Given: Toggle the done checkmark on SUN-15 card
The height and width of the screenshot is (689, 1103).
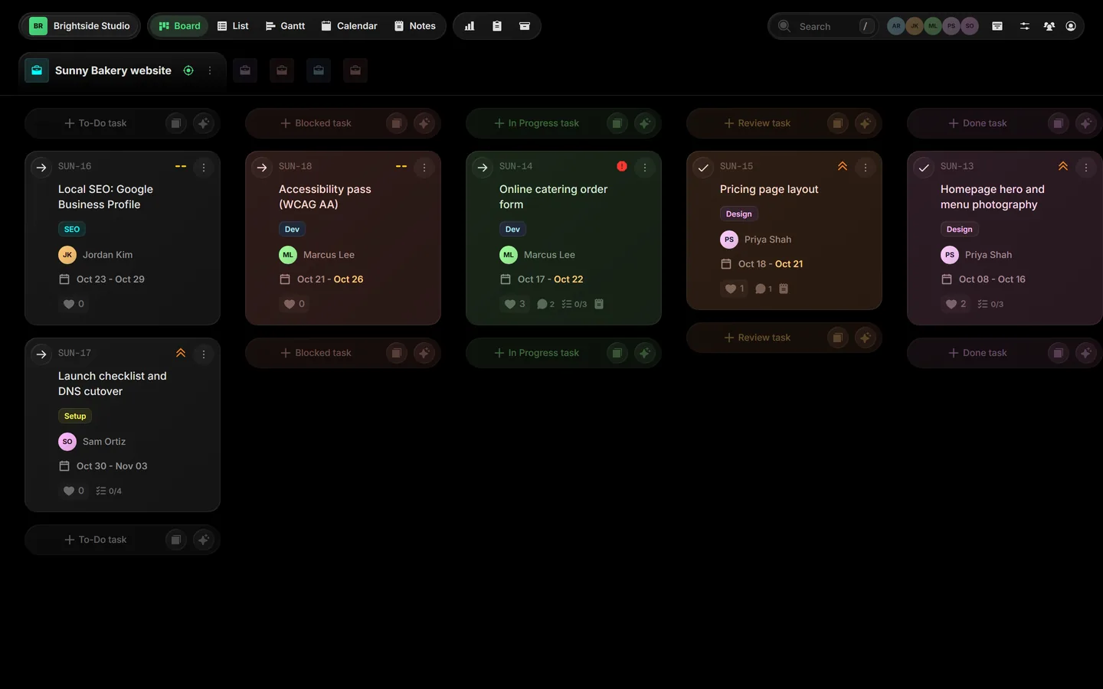Looking at the screenshot, I should [x=703, y=168].
